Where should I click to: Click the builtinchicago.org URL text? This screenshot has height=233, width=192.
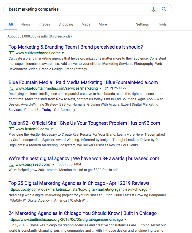[x=66, y=219]
